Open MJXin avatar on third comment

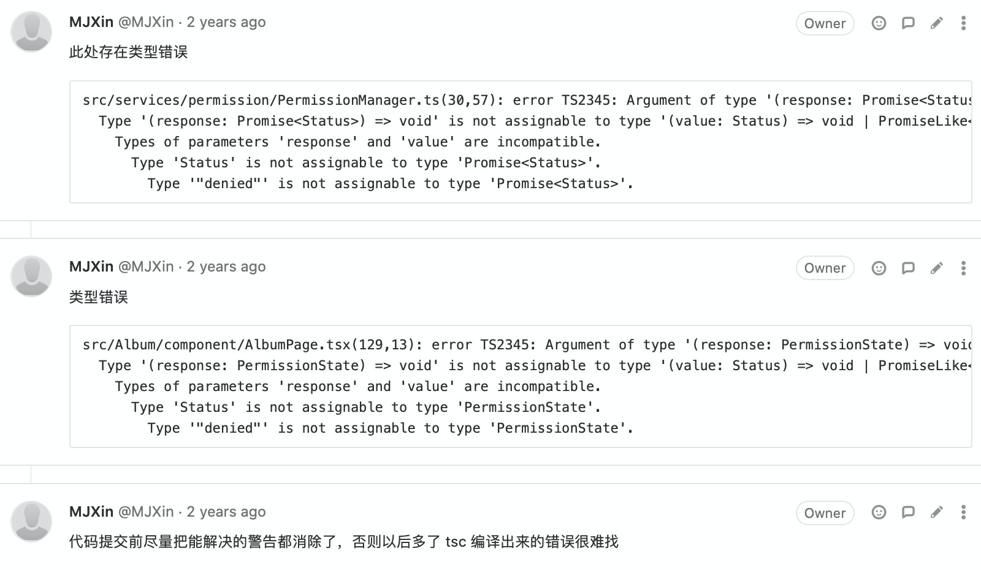(x=31, y=522)
